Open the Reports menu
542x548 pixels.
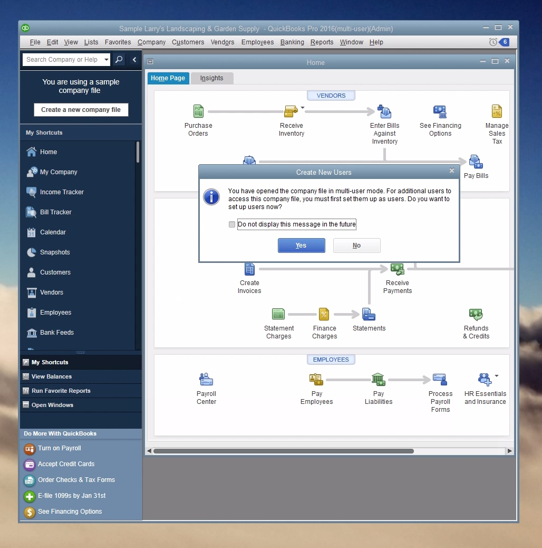[322, 42]
